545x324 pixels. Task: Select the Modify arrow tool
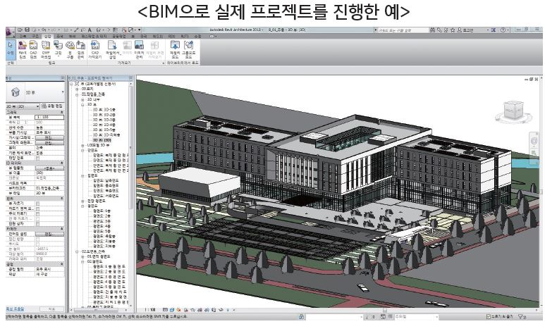click(11, 48)
